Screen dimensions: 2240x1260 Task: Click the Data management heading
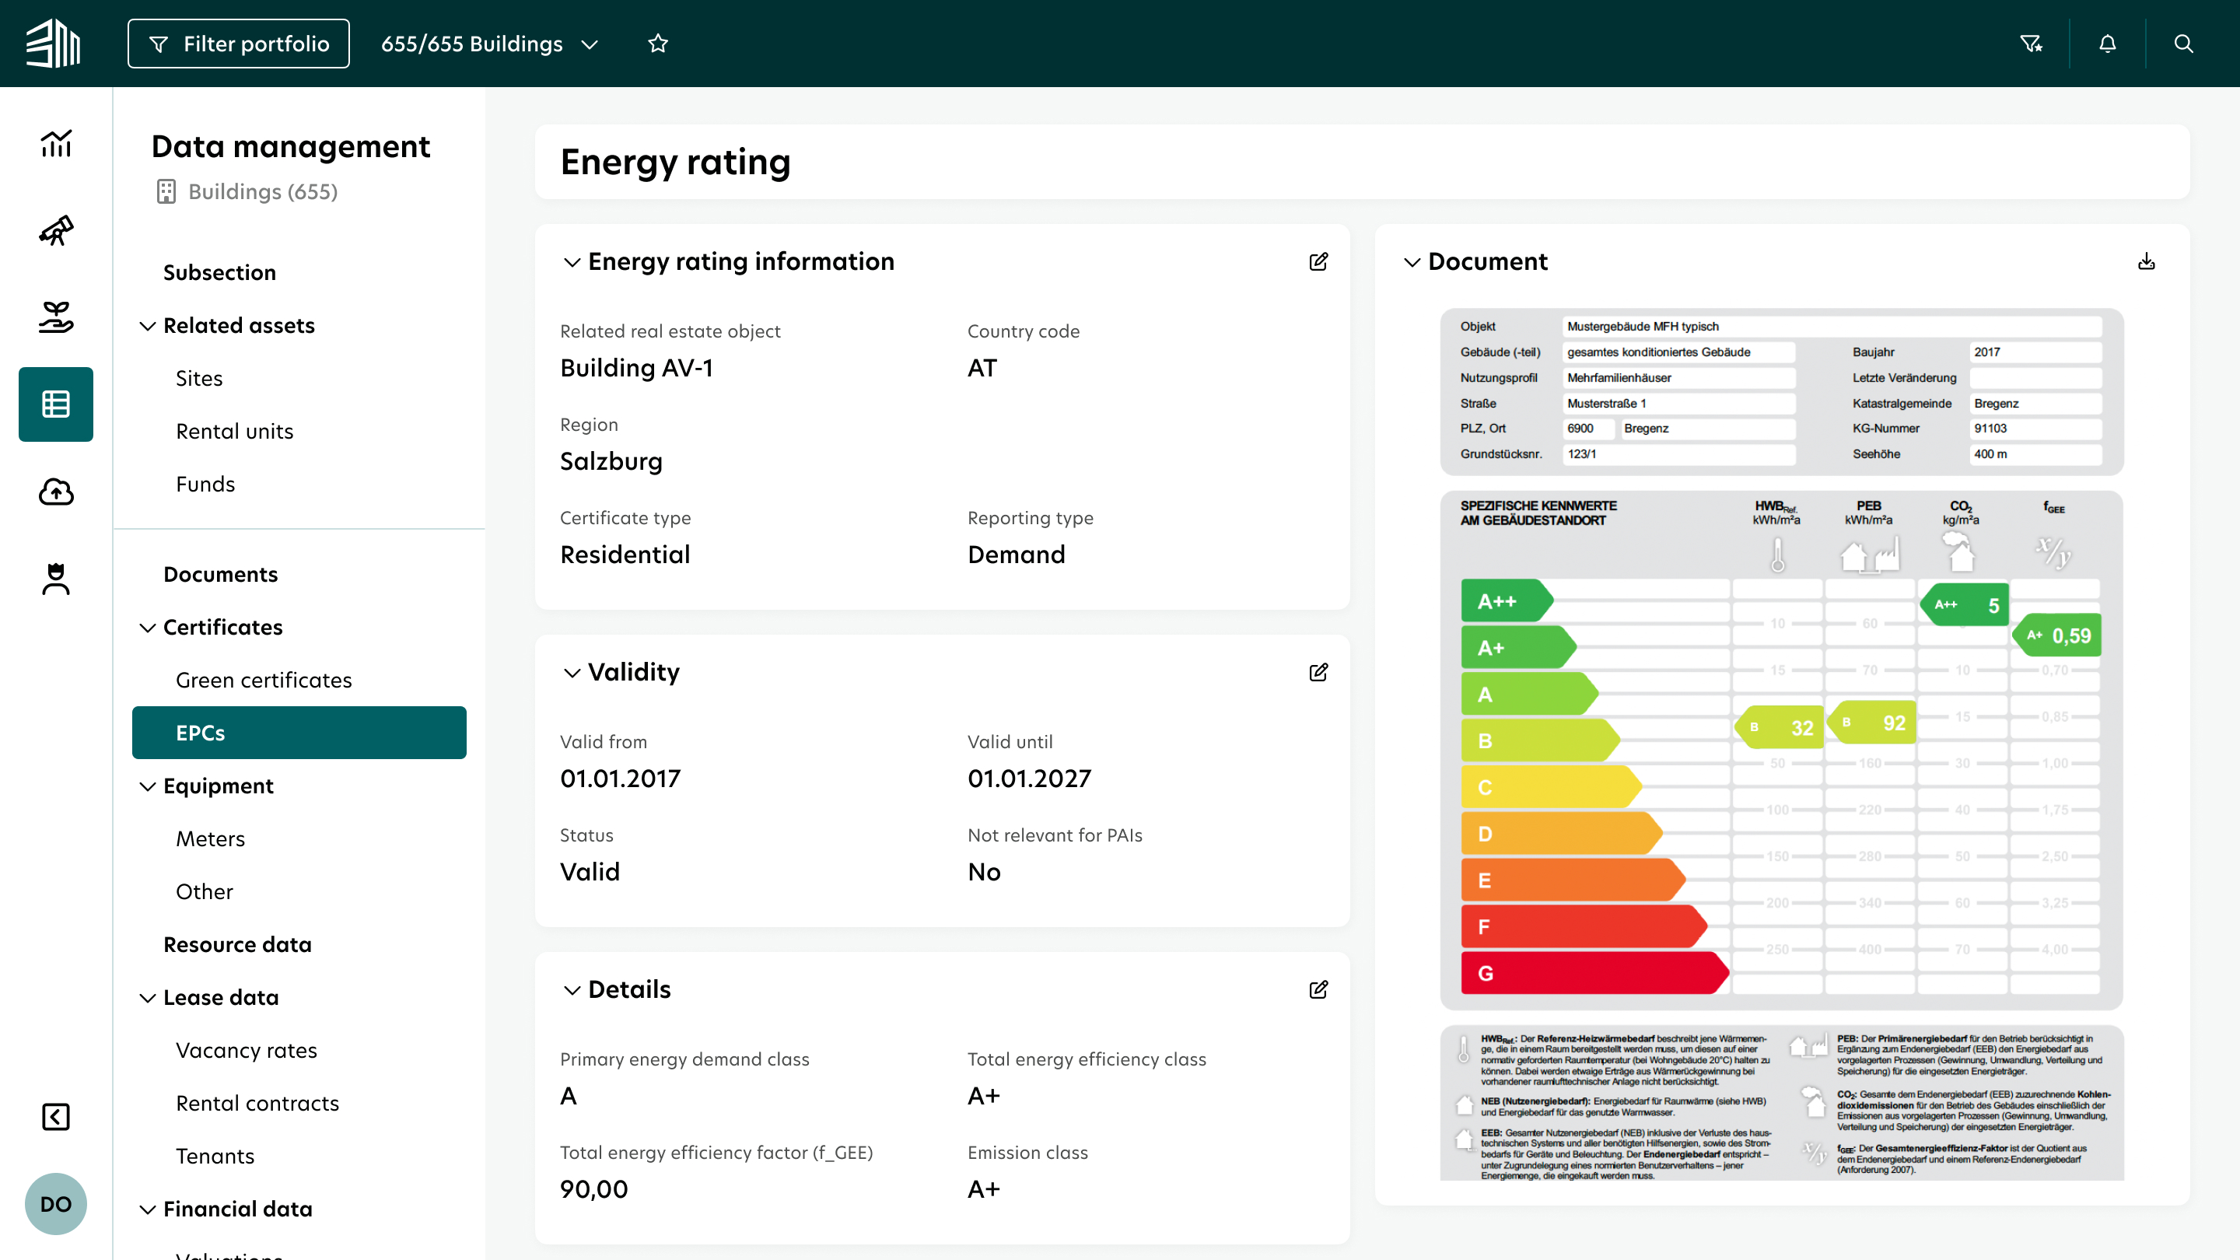click(x=290, y=147)
